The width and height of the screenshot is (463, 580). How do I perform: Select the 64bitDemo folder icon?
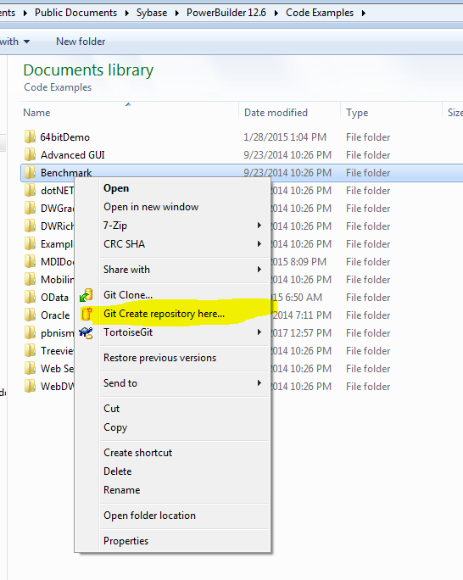pos(30,137)
